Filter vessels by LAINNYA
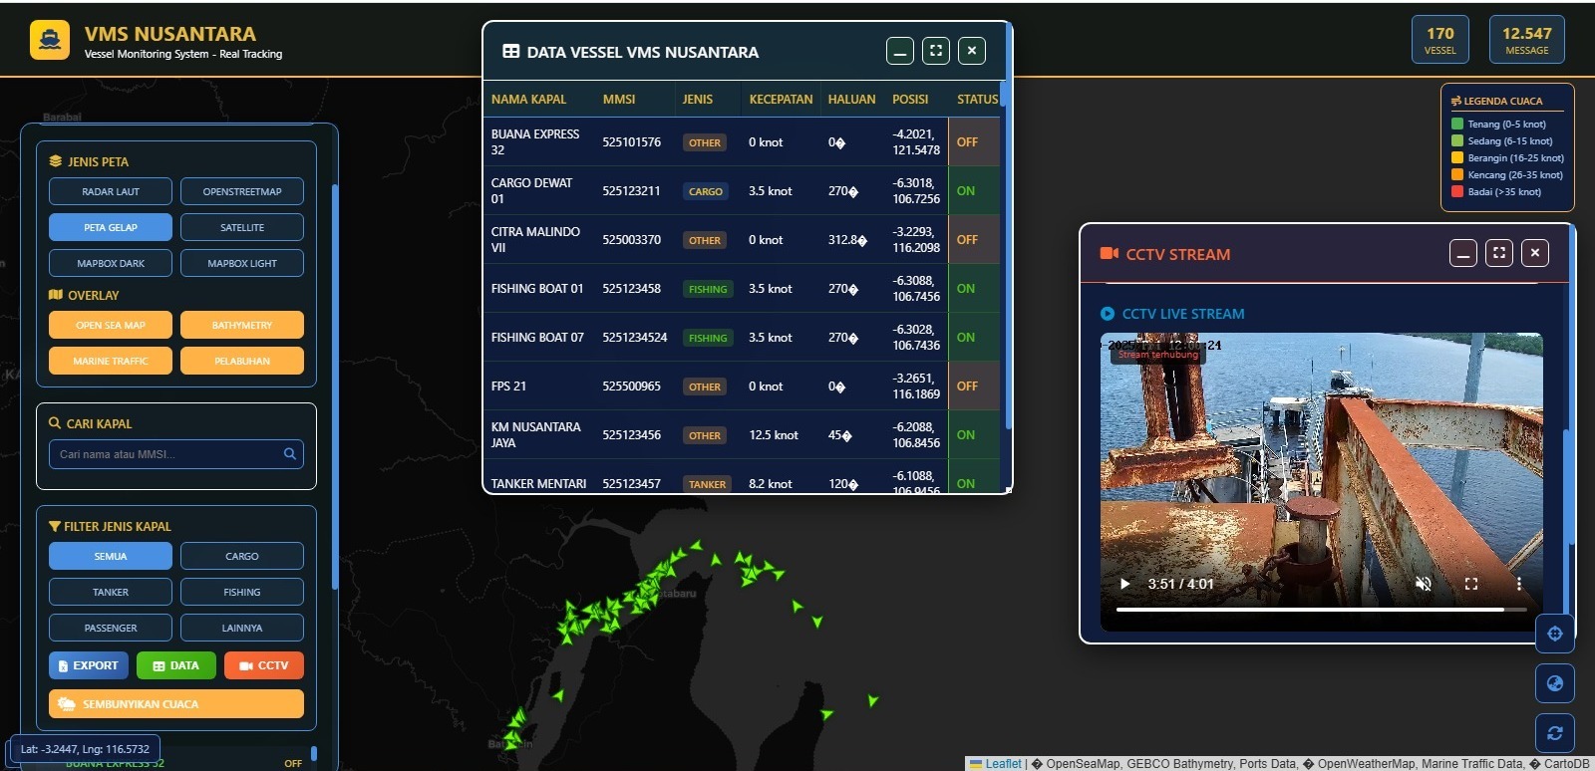The height and width of the screenshot is (771, 1595). (x=242, y=628)
